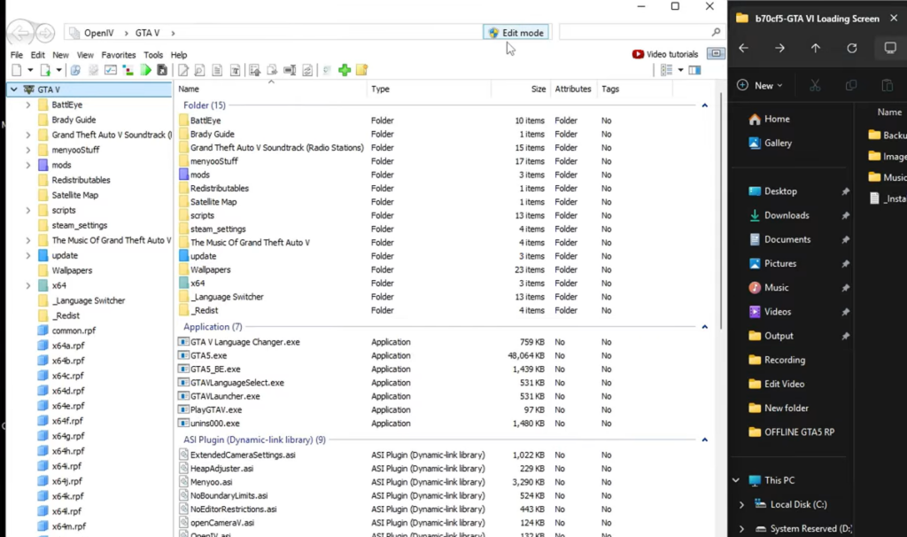The width and height of the screenshot is (907, 537).
Task: Click the colored tree structure toolbar icon
Action: (x=128, y=70)
